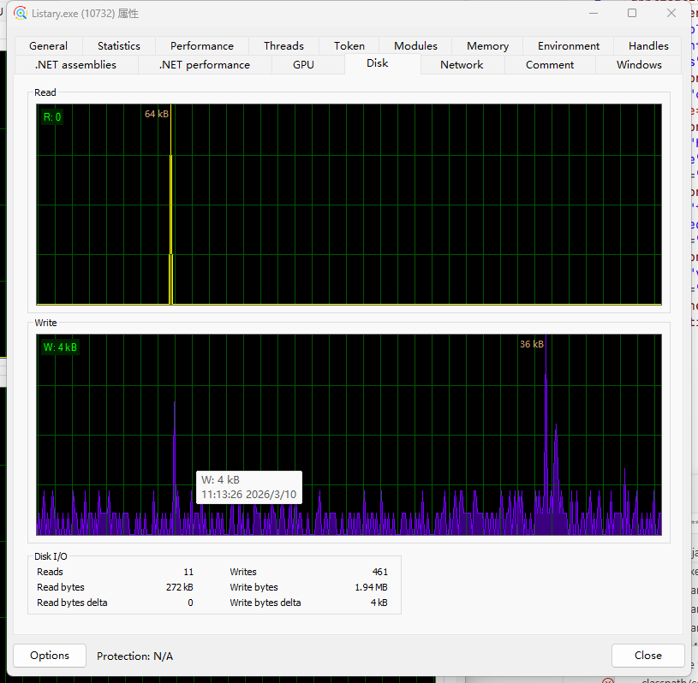Viewport: 698px width, 683px height.
Task: View the Handles tab
Action: [648, 46]
